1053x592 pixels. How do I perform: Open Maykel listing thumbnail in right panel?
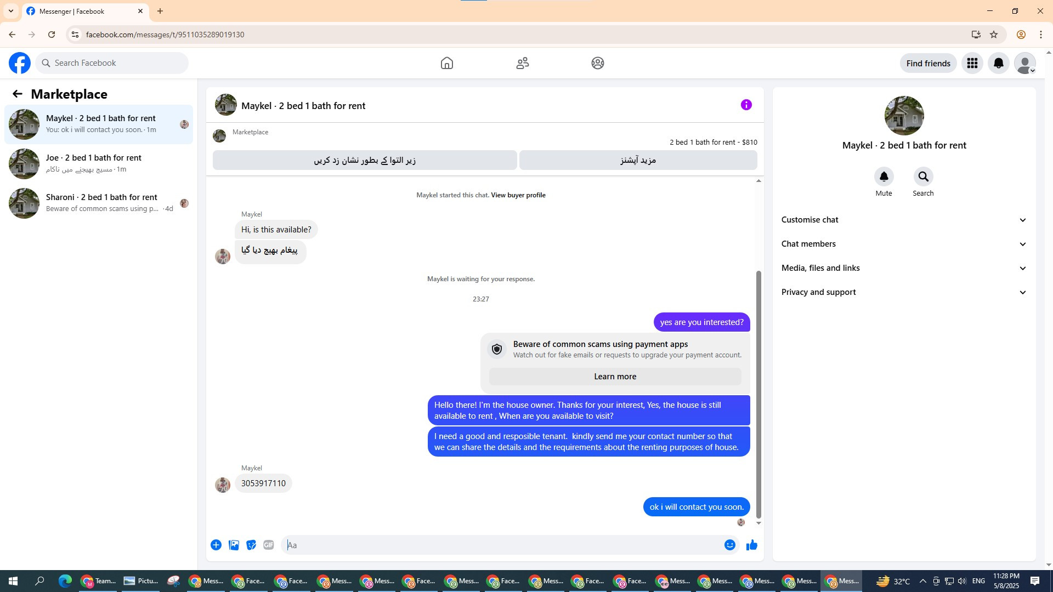[x=904, y=116]
